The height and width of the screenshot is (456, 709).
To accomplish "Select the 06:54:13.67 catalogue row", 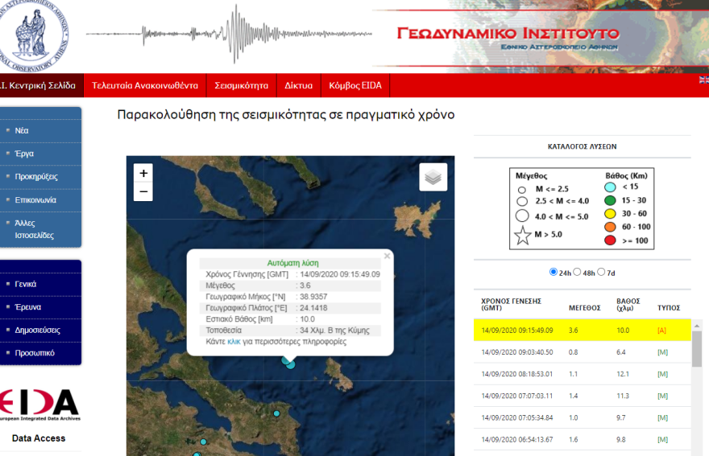I will pos(582,439).
